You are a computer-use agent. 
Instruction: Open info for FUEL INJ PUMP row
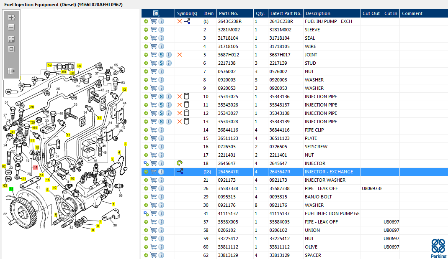click(161, 21)
